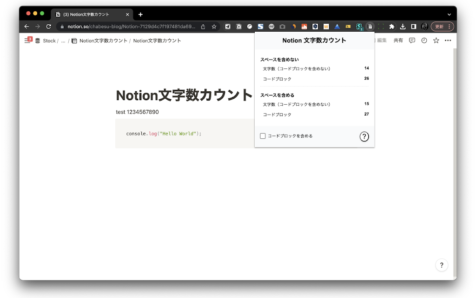Toggle the Notion character count extension
This screenshot has height=298, width=476.
(x=370, y=27)
